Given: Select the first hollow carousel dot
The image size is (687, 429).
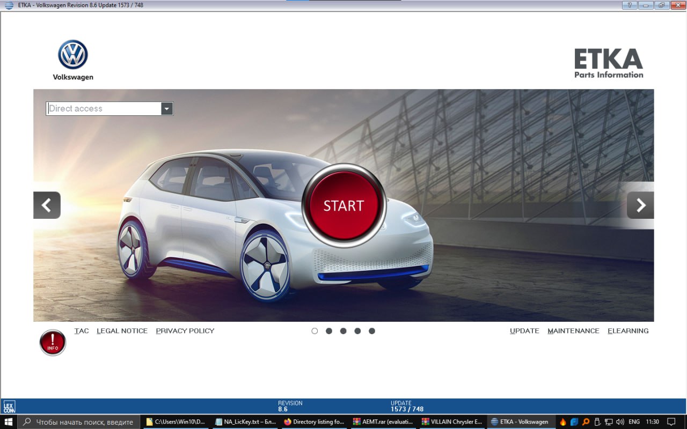Looking at the screenshot, I should click(315, 331).
